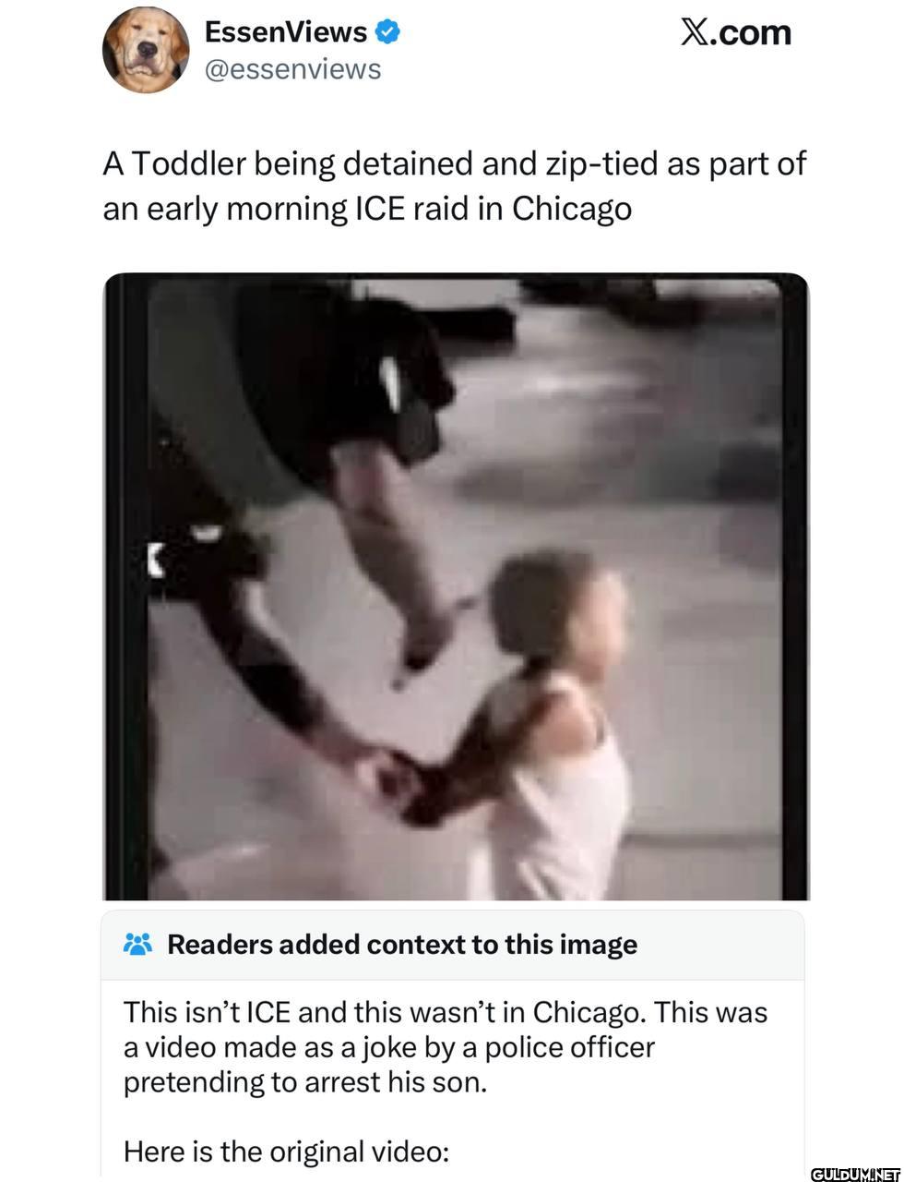Open the toddler video thumbnail
This screenshot has height=1182, width=904.
coord(456,586)
